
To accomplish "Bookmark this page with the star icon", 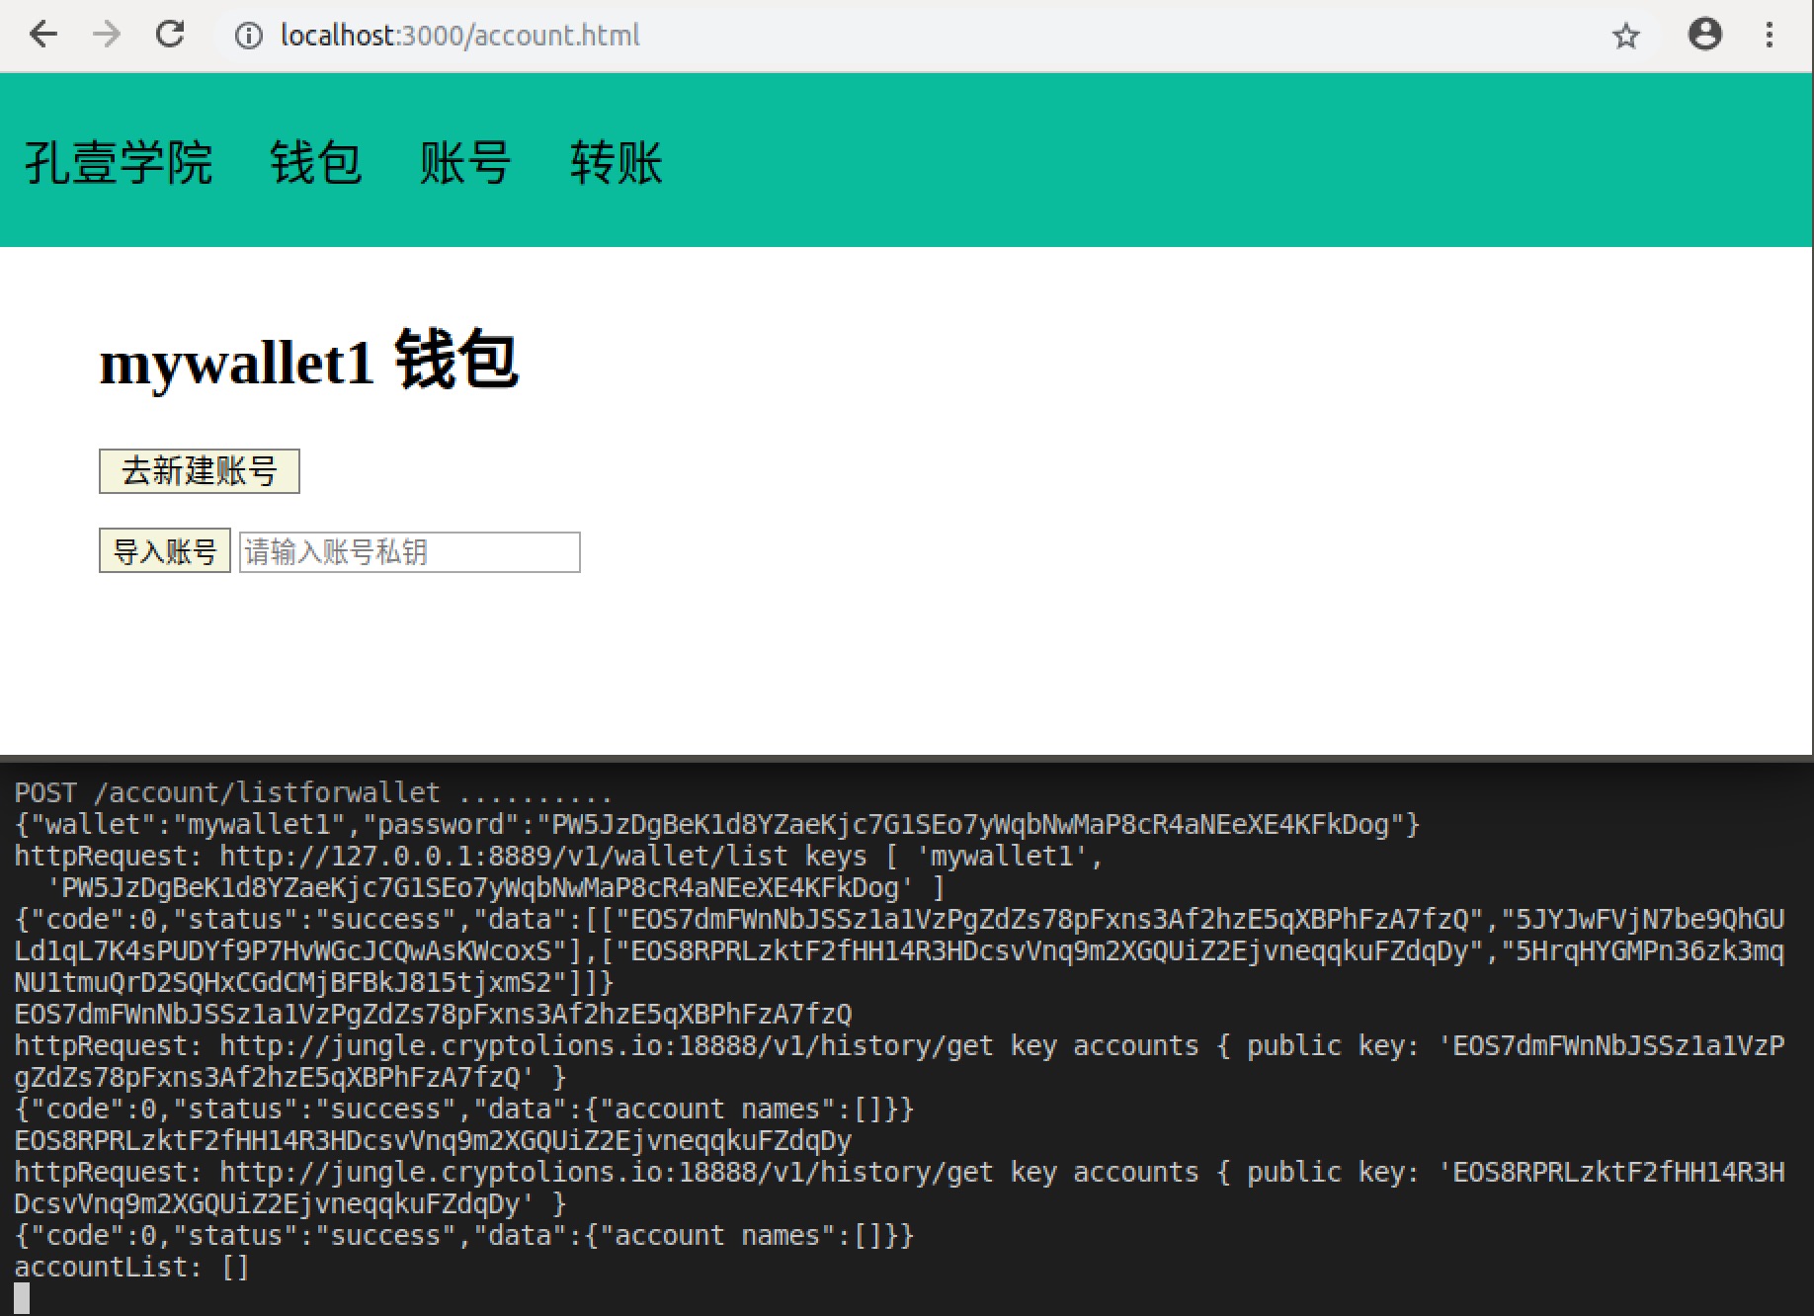I will click(x=1625, y=37).
